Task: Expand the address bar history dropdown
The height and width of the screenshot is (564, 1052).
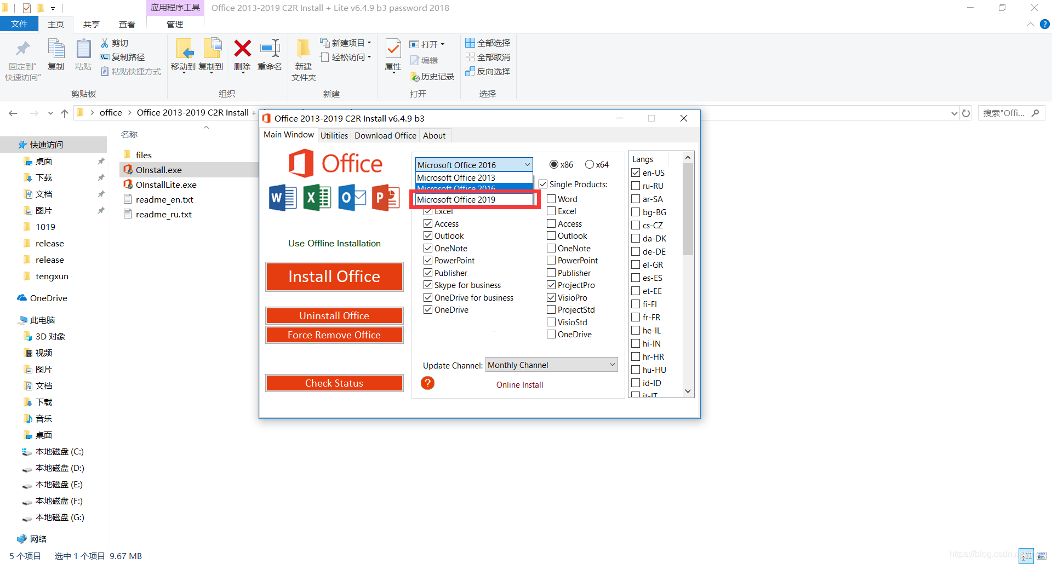Action: click(954, 113)
